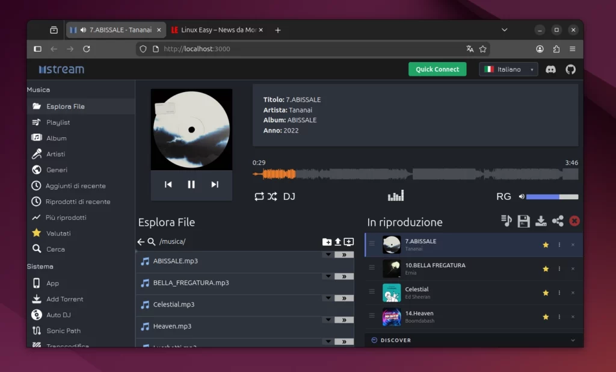Search within the /musica/ folder
Image resolution: width=616 pixels, height=372 pixels.
pos(151,241)
